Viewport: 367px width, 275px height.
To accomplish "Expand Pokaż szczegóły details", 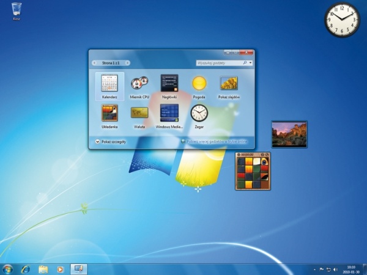I will click(111, 142).
